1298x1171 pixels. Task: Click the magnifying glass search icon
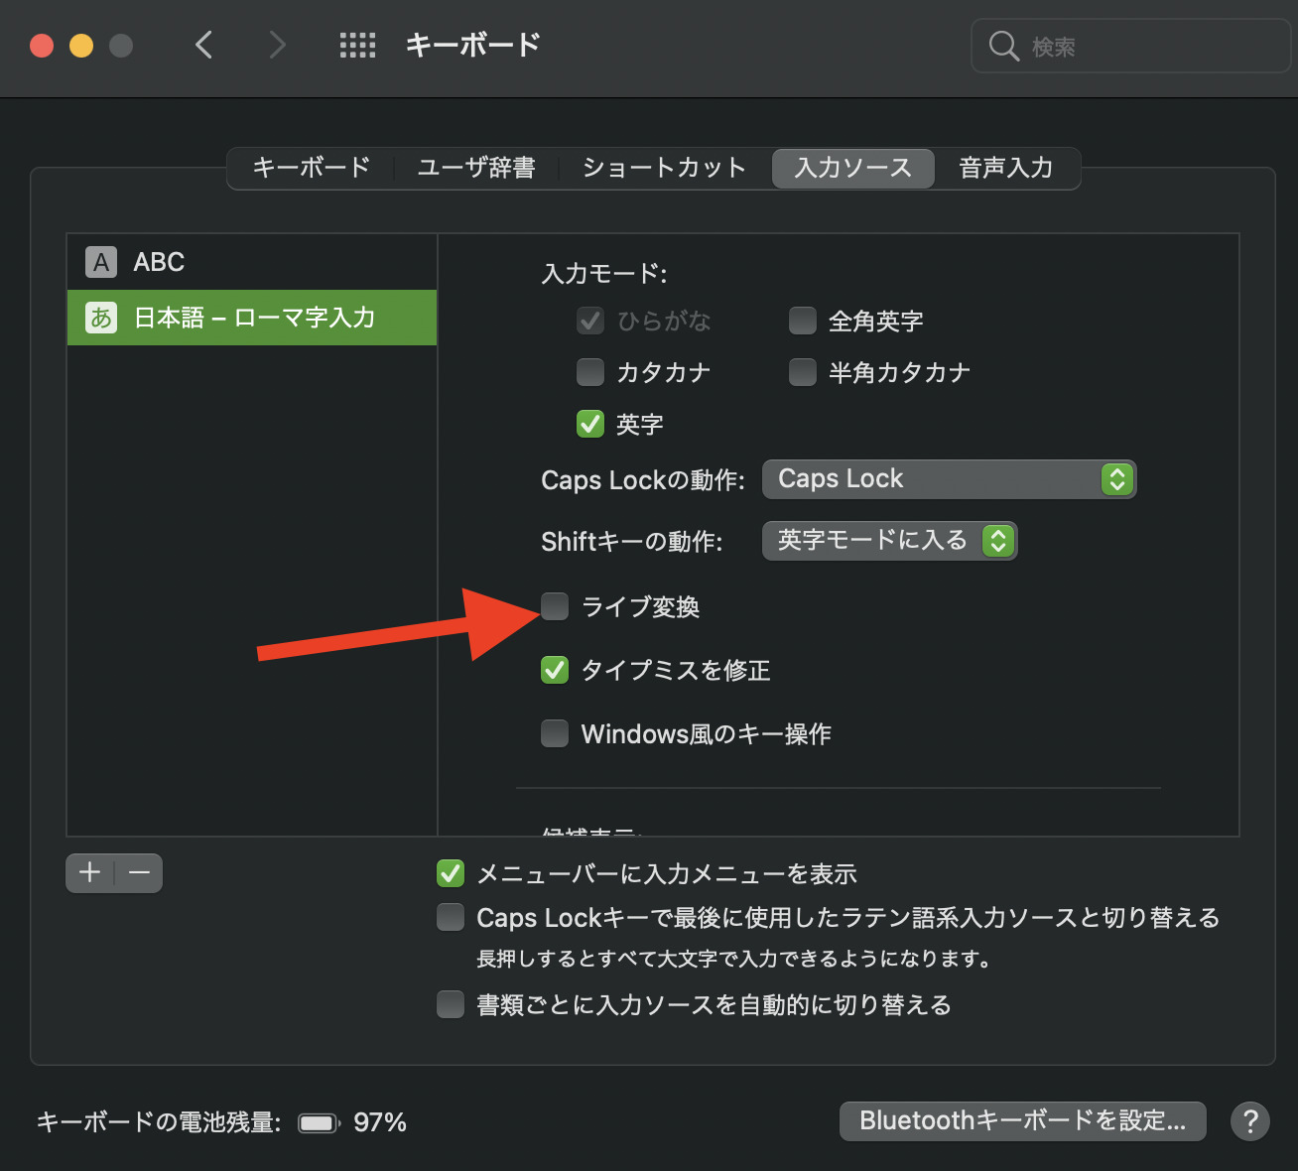coord(1003,46)
